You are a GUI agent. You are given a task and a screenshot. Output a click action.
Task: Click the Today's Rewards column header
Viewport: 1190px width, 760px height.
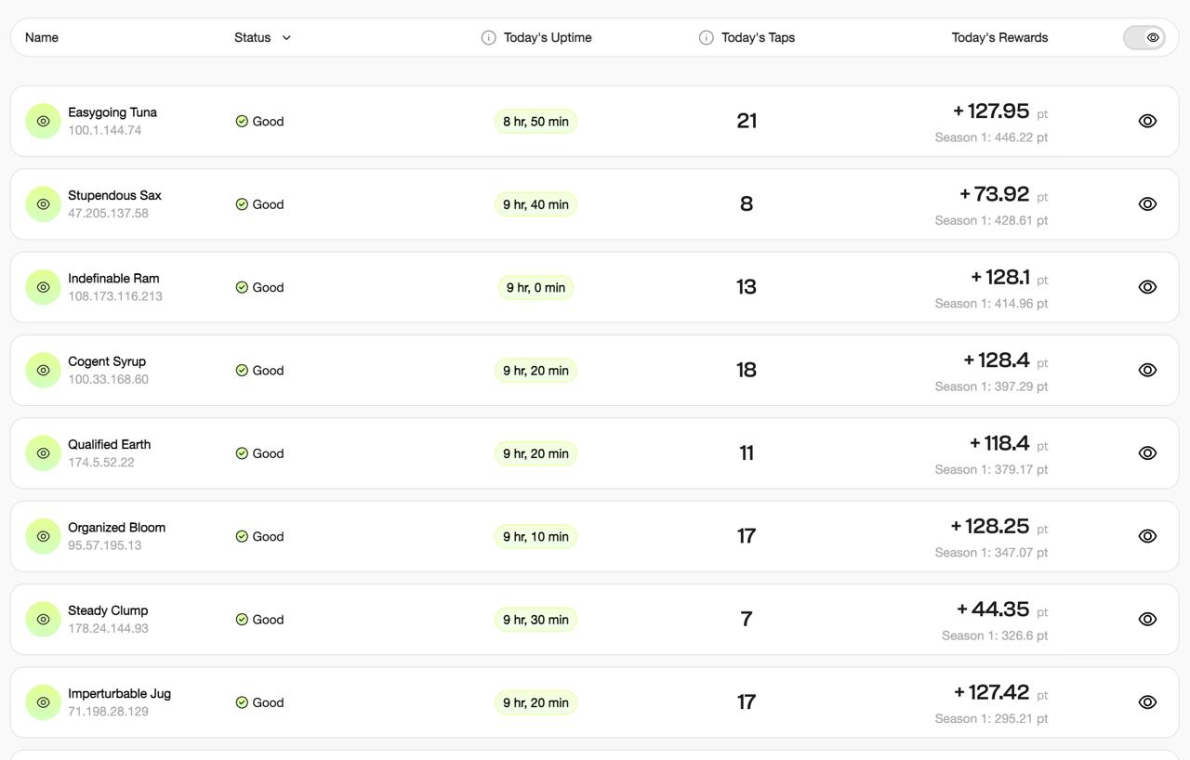pos(999,38)
